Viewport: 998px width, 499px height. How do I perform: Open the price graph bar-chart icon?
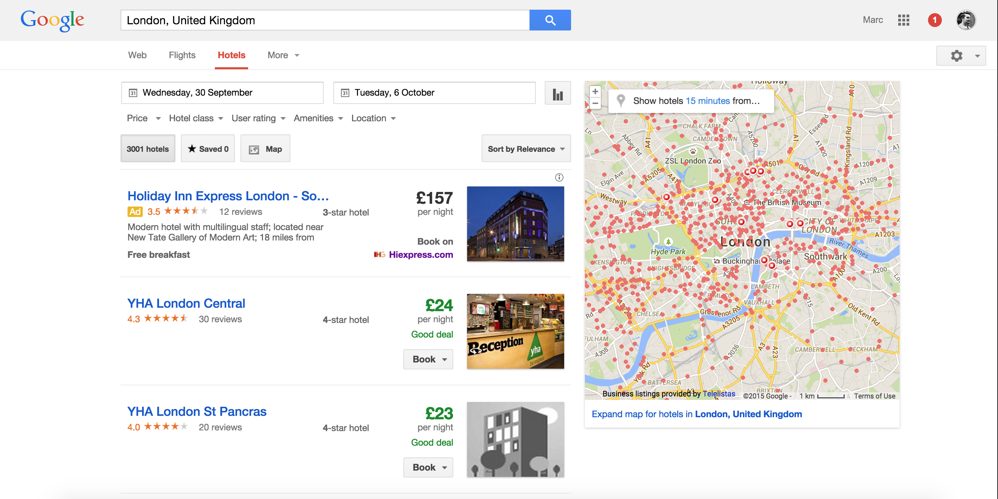point(557,93)
